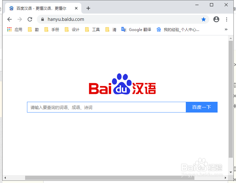Close the Chrome window
Viewport: 236px width, 183px height.
pos(226,5)
